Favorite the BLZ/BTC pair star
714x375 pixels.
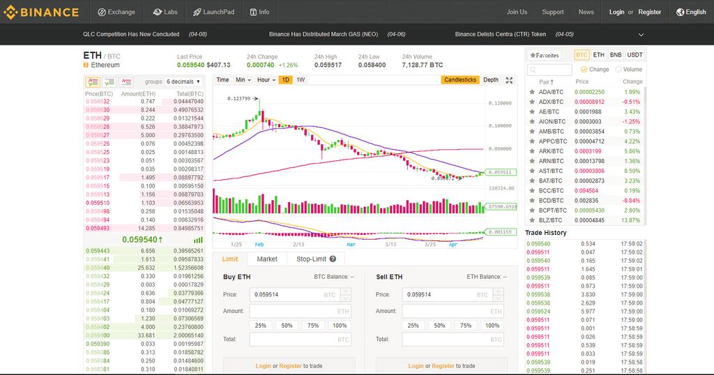click(x=532, y=220)
